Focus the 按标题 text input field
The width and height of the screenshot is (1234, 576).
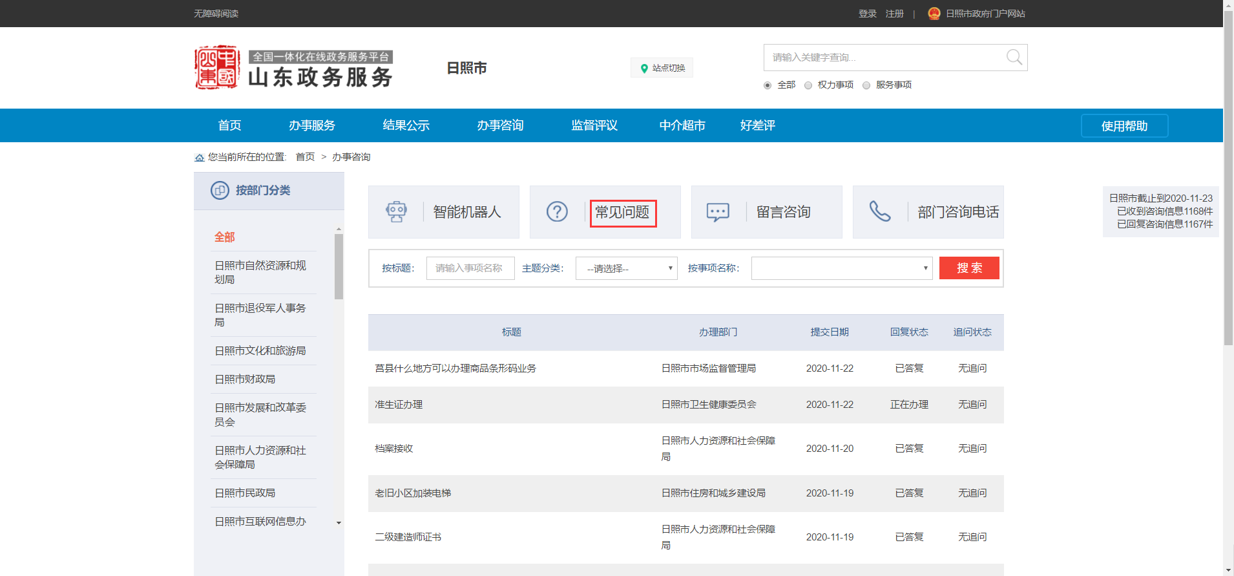pos(470,268)
